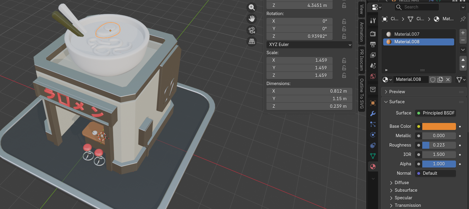Add a material slot with plus button
This screenshot has height=209, width=469.
(x=463, y=33)
